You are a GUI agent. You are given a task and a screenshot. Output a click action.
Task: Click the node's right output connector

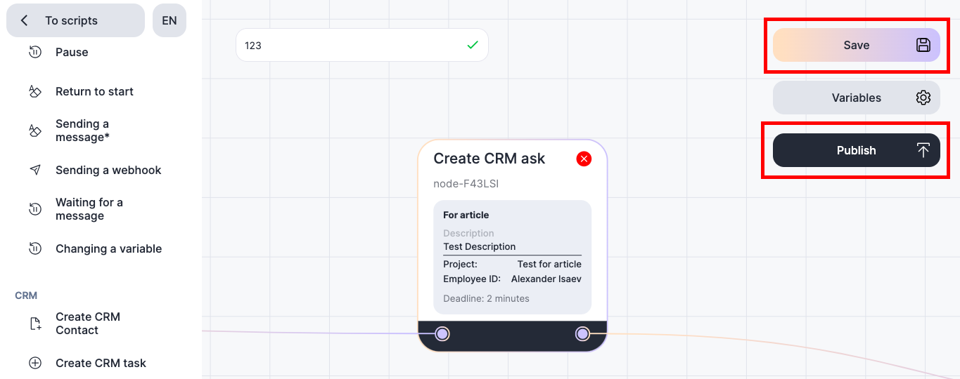[x=582, y=333]
